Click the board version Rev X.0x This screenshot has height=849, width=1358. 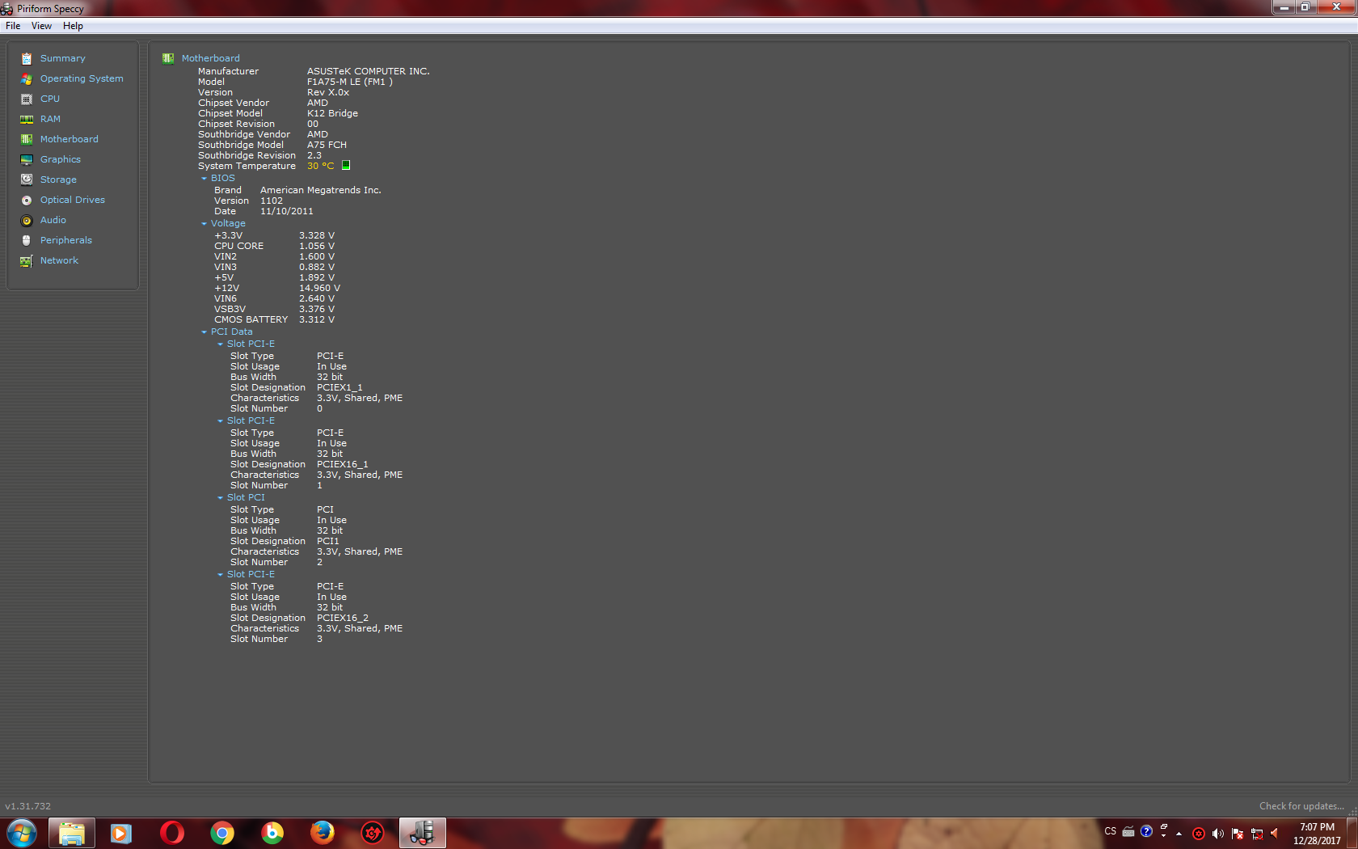click(328, 92)
